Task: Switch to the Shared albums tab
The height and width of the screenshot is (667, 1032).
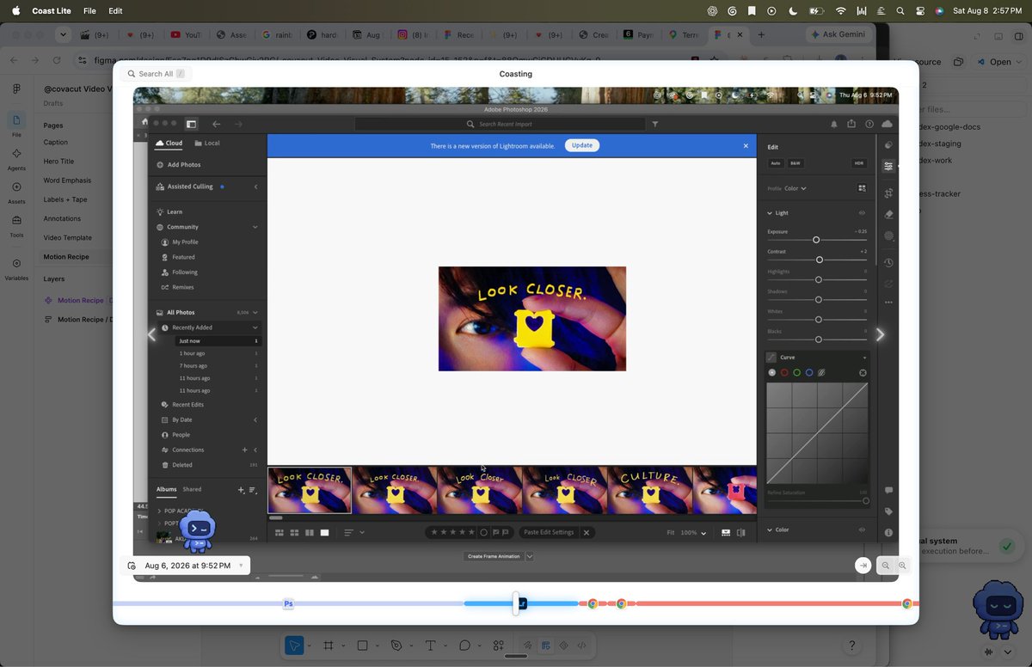Action: 192,489
